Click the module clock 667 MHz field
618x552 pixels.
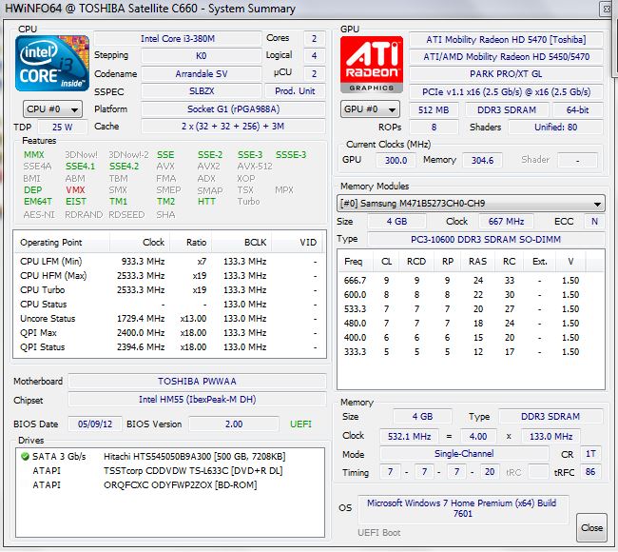pos(506,222)
